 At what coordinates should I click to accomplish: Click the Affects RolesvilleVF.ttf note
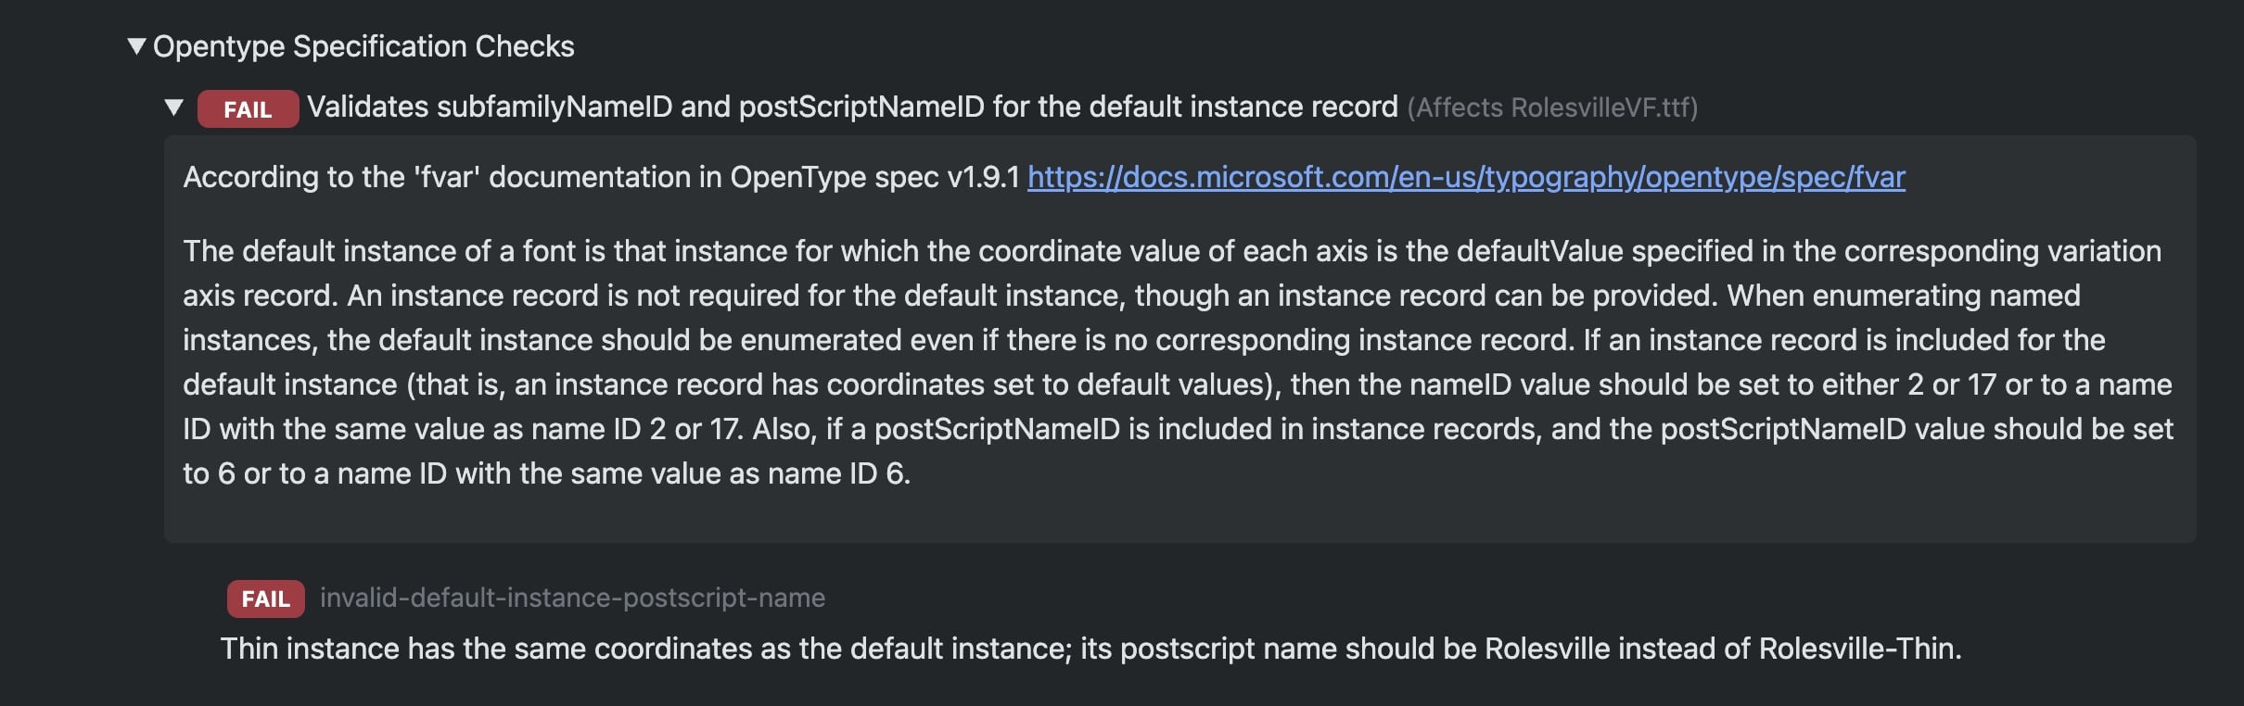(1551, 108)
